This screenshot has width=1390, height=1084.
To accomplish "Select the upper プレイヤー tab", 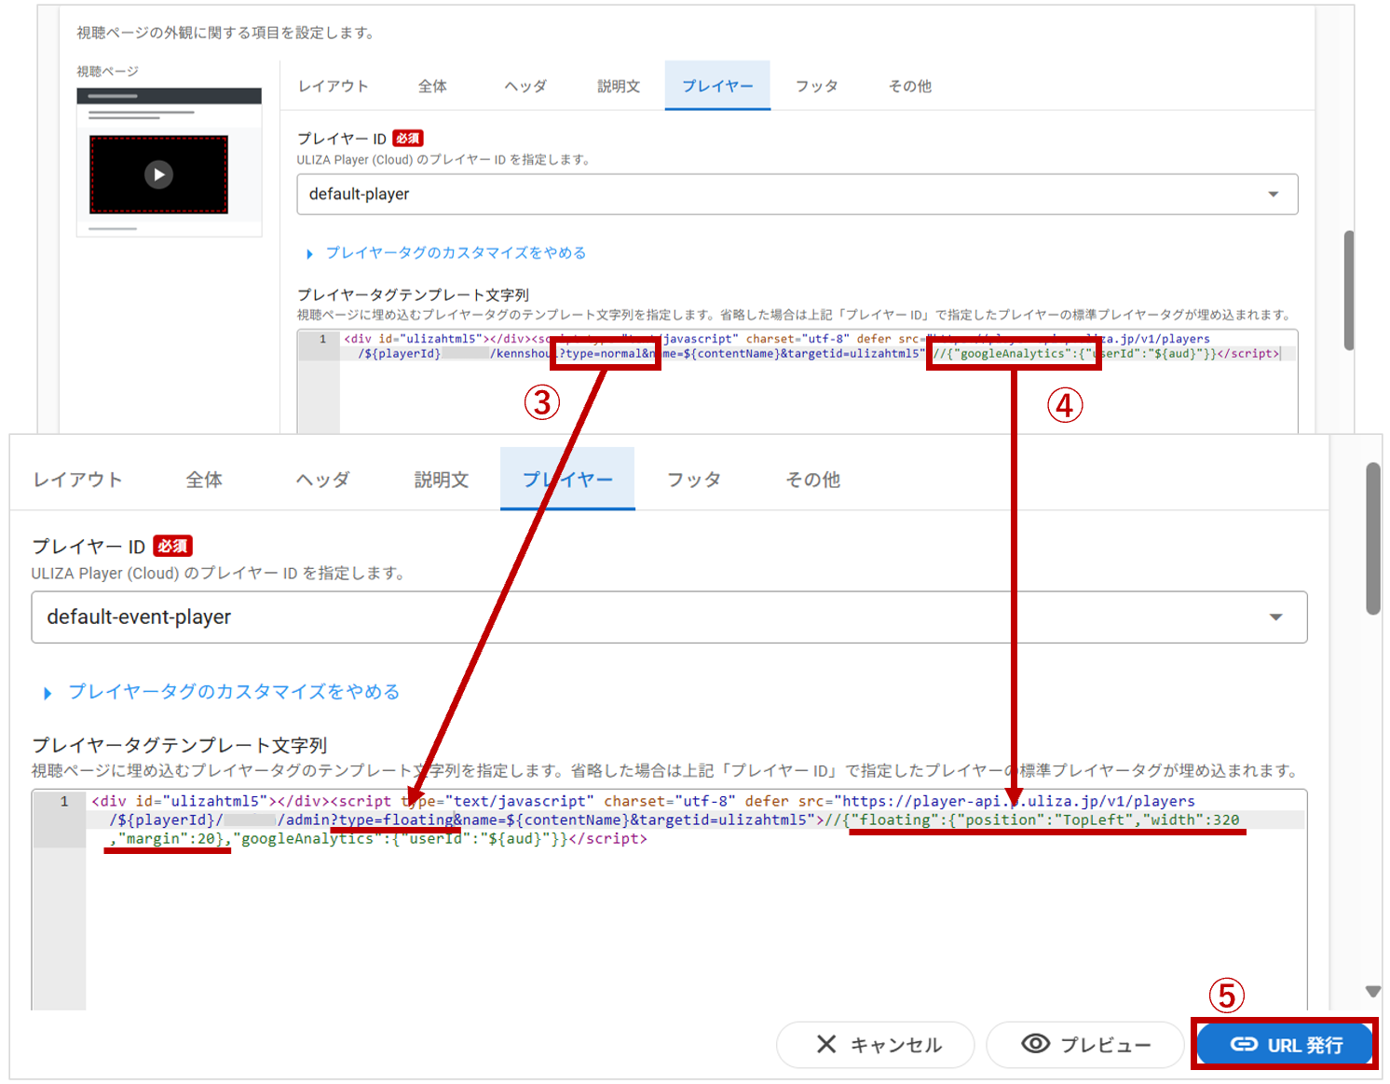I will [716, 87].
